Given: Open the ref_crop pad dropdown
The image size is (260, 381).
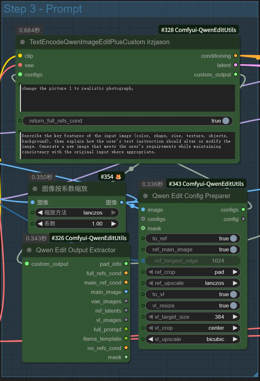Looking at the screenshot, I should [x=193, y=272].
